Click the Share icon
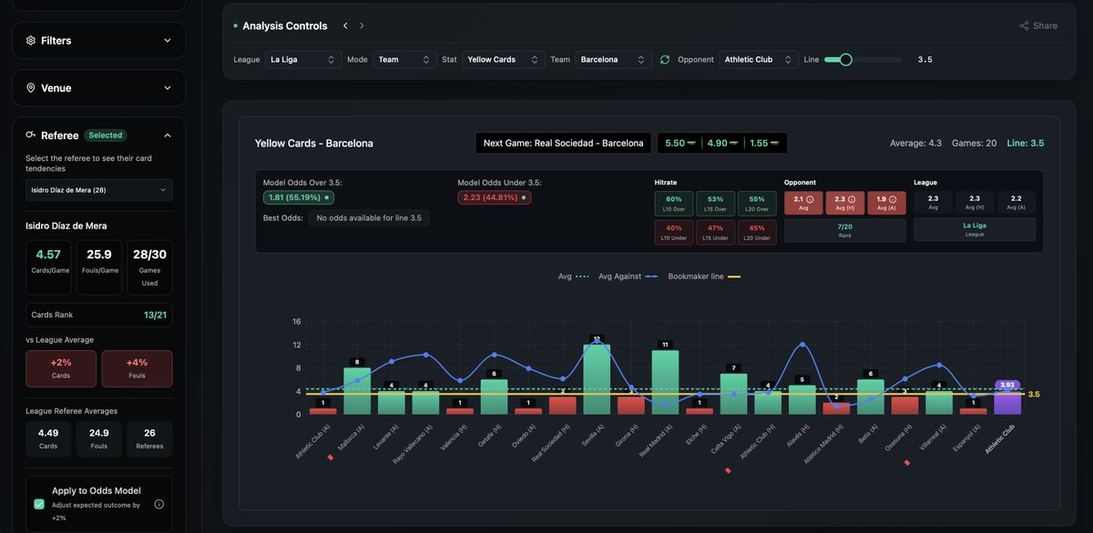Image resolution: width=1093 pixels, height=533 pixels. [x=1025, y=25]
